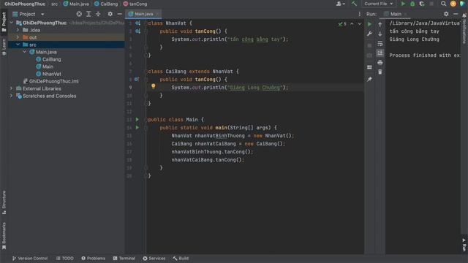Image resolution: width=468 pixels, height=263 pixels.
Task: Open the Services tool window
Action: tap(154, 258)
